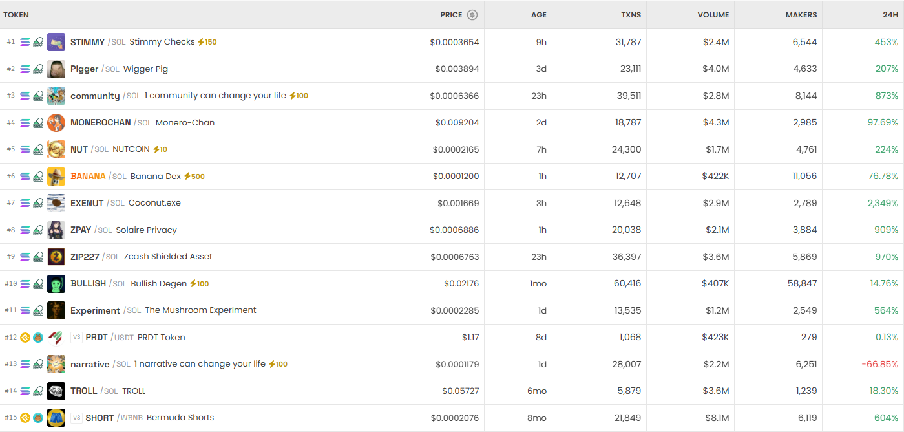
Task: Click the PumpSwap DEX icon beside Pigger
Action: pyautogui.click(x=39, y=69)
